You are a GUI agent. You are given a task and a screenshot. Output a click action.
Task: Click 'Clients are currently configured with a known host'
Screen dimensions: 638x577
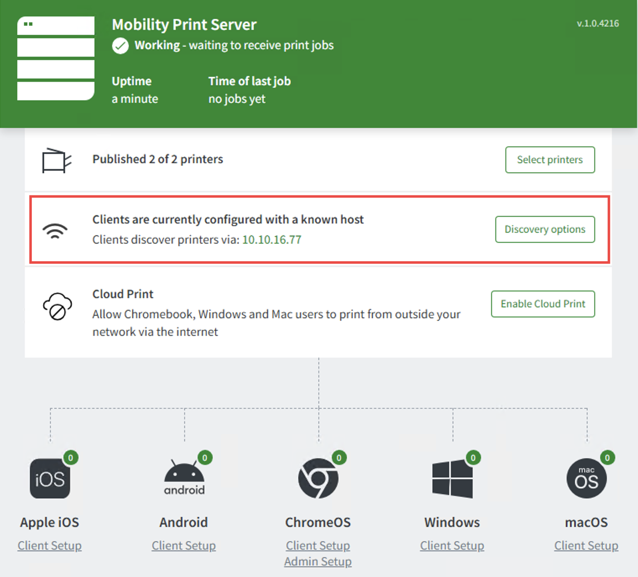pos(228,220)
